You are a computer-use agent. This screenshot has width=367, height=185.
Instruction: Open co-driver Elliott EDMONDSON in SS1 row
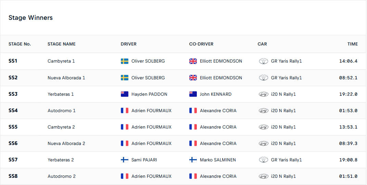pos(221,61)
